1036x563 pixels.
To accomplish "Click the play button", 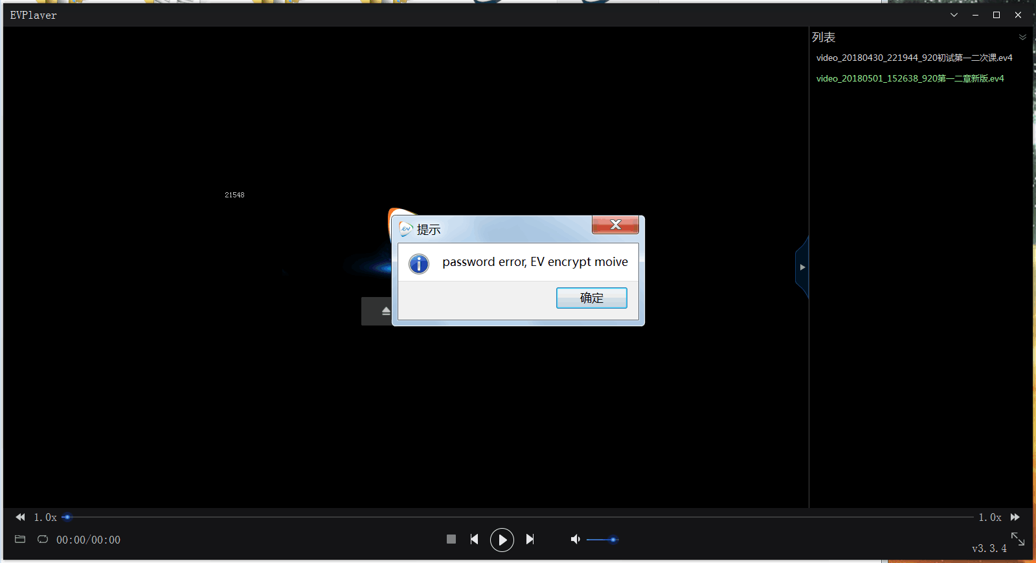I will click(x=502, y=540).
